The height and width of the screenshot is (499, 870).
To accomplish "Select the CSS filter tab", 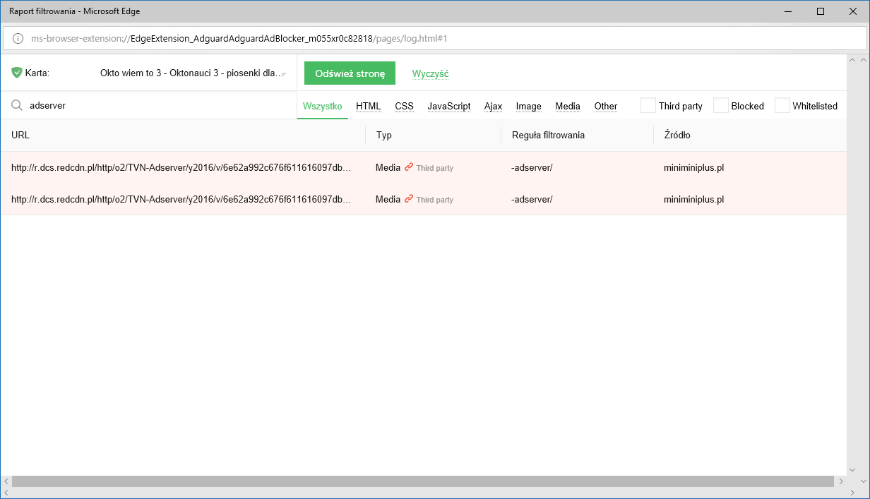I will coord(405,107).
